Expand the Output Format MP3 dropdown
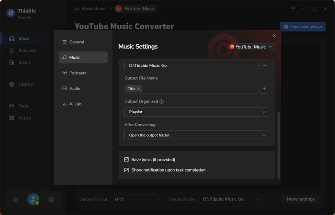 [x=137, y=199]
